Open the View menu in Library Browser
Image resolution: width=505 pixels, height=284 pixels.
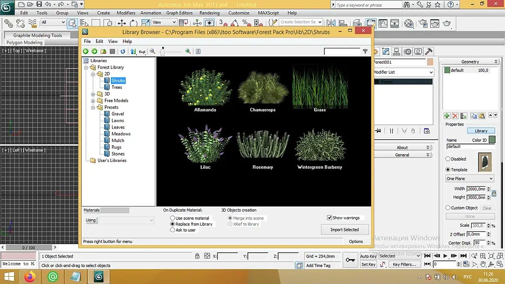point(113,42)
